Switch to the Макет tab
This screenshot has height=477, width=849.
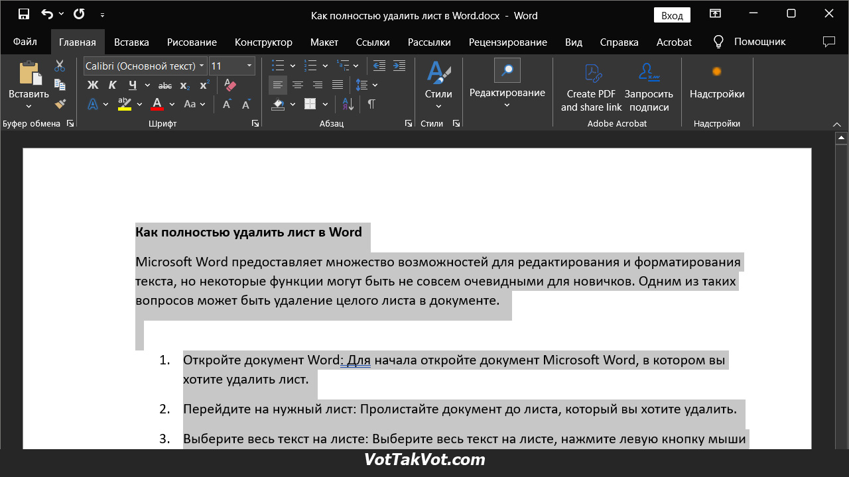[324, 42]
